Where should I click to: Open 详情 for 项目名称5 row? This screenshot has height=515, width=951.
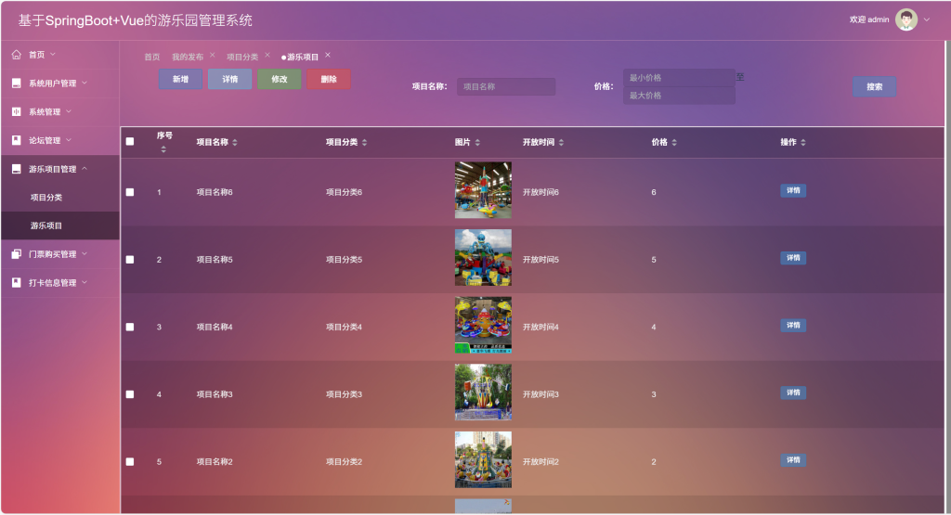[793, 258]
